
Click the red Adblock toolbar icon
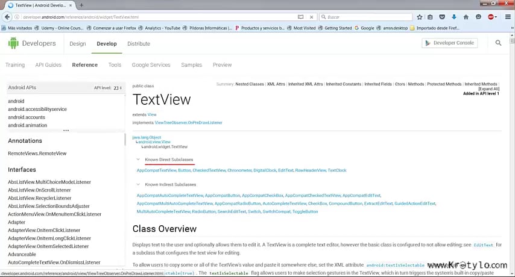click(491, 17)
